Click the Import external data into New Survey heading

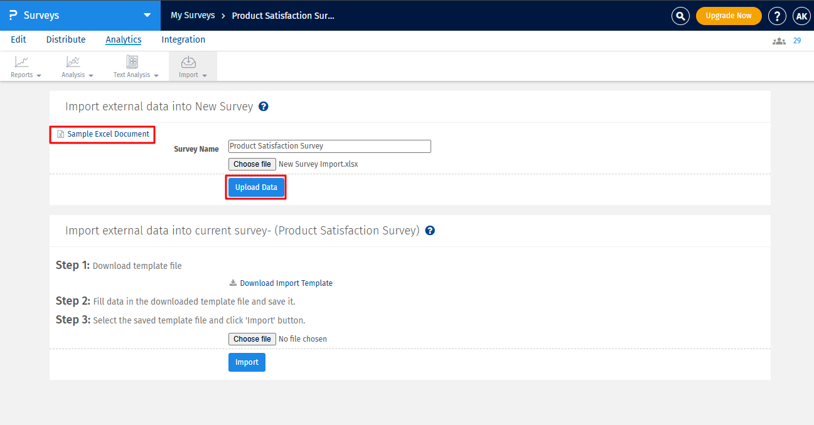pyautogui.click(x=159, y=107)
